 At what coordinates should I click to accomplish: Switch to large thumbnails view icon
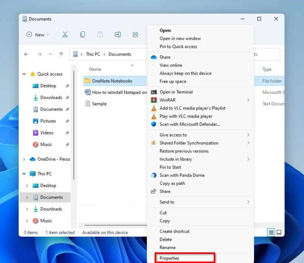pyautogui.click(x=279, y=232)
